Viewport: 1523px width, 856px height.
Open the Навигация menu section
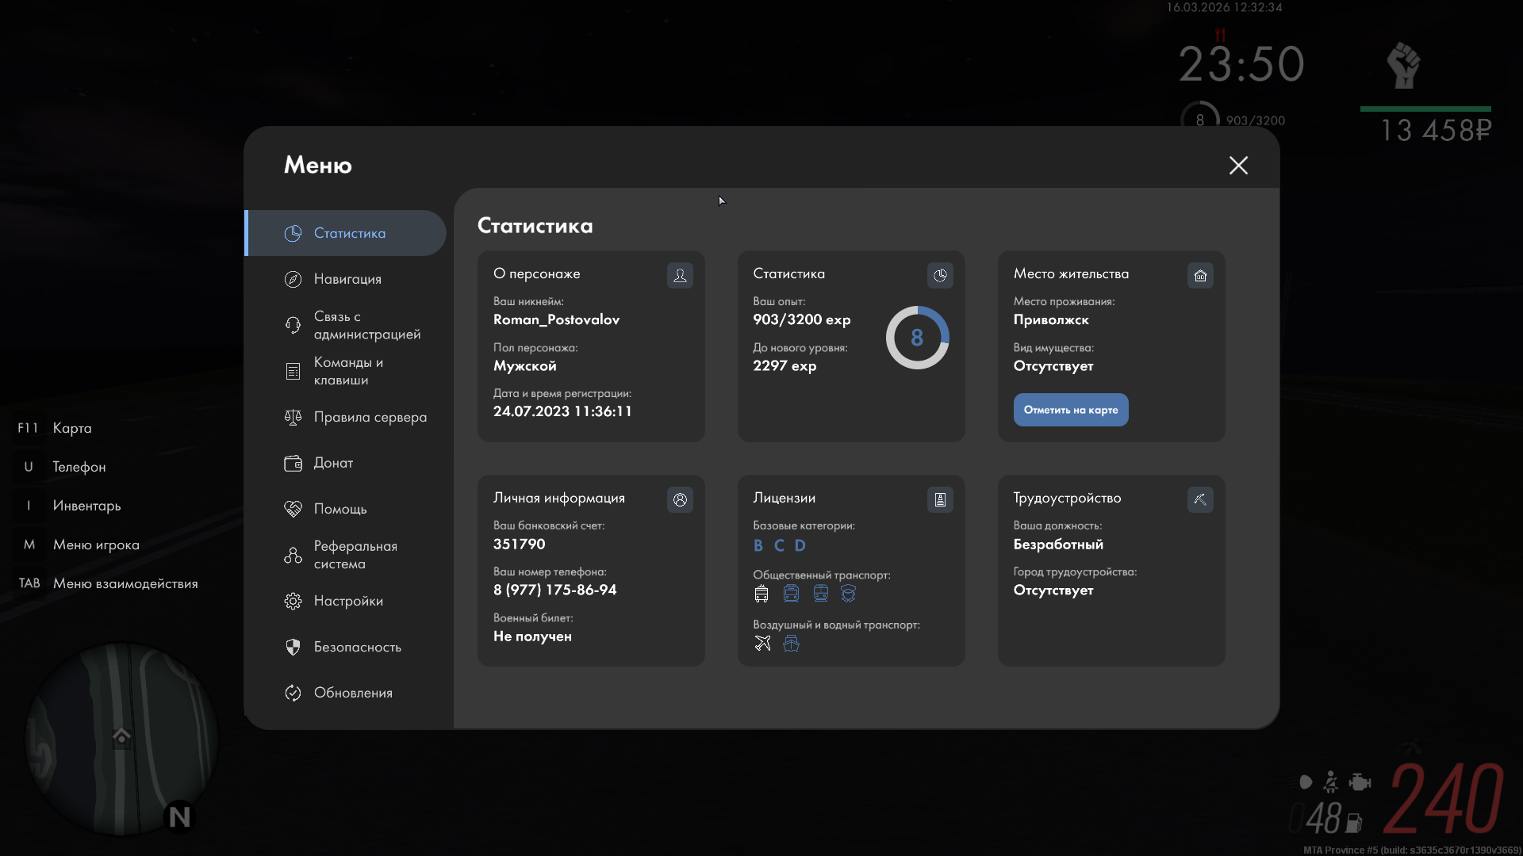click(347, 279)
